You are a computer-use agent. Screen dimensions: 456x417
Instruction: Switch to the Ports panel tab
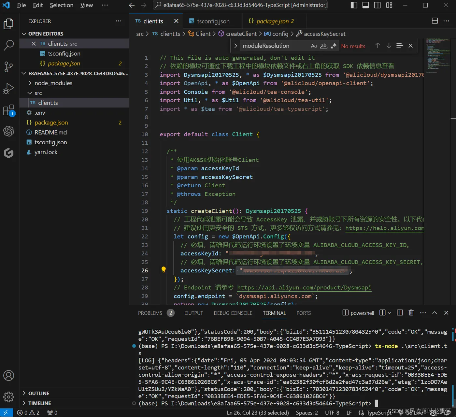(304, 313)
